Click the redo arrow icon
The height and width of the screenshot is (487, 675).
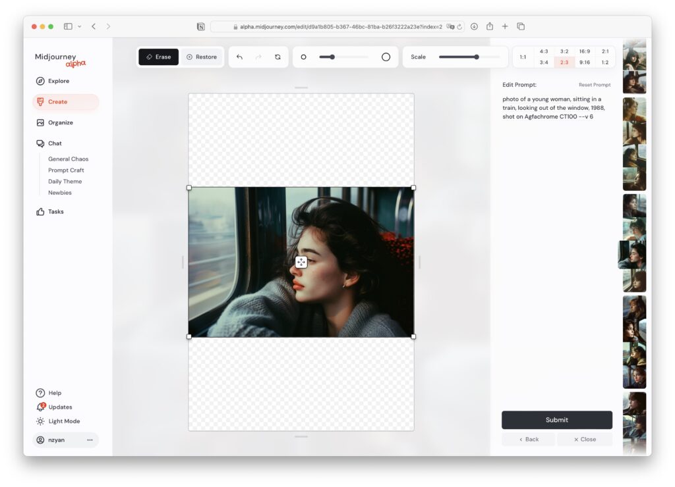(258, 57)
